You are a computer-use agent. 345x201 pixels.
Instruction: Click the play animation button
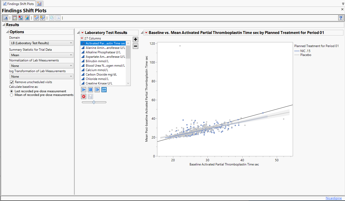coord(84,90)
